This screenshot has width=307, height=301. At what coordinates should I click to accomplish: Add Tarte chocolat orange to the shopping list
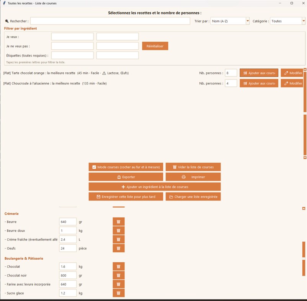pos(259,73)
